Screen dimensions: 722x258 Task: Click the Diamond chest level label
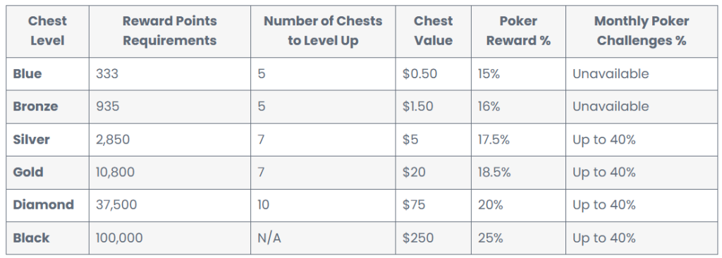click(43, 205)
